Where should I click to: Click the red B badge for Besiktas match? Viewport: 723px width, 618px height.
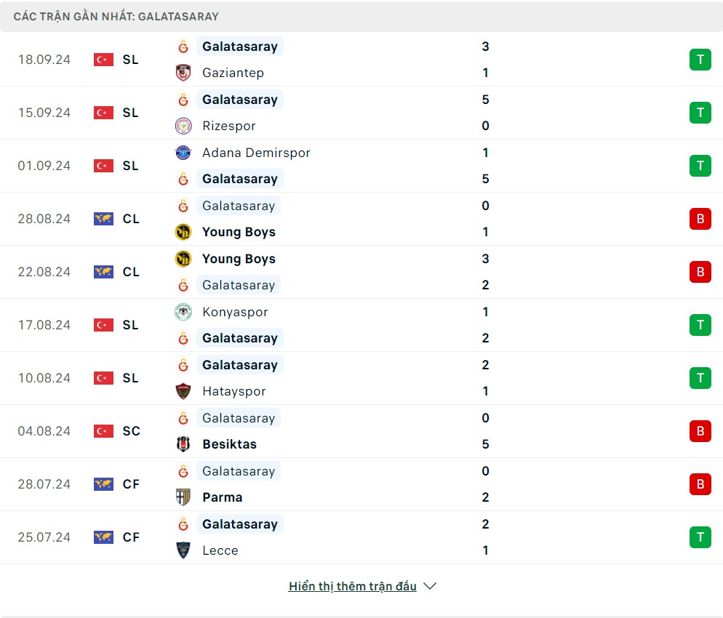[700, 431]
